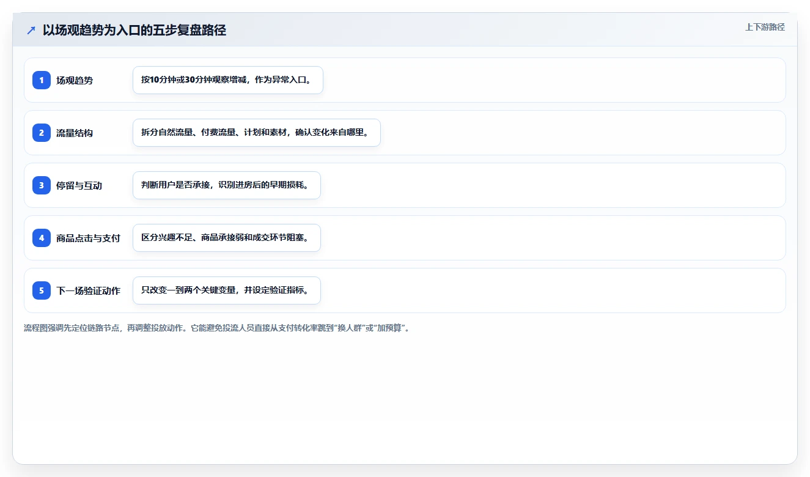Select the '流量结构' step label

(x=75, y=133)
